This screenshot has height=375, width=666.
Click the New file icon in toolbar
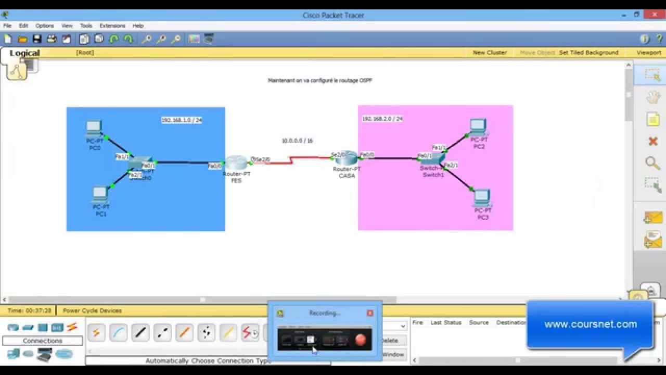(x=8, y=39)
